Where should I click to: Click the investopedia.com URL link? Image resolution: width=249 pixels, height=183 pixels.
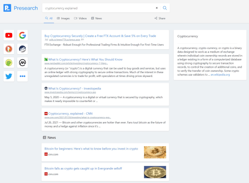(70, 92)
